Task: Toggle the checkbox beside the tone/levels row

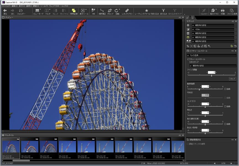Action: pos(236,41)
